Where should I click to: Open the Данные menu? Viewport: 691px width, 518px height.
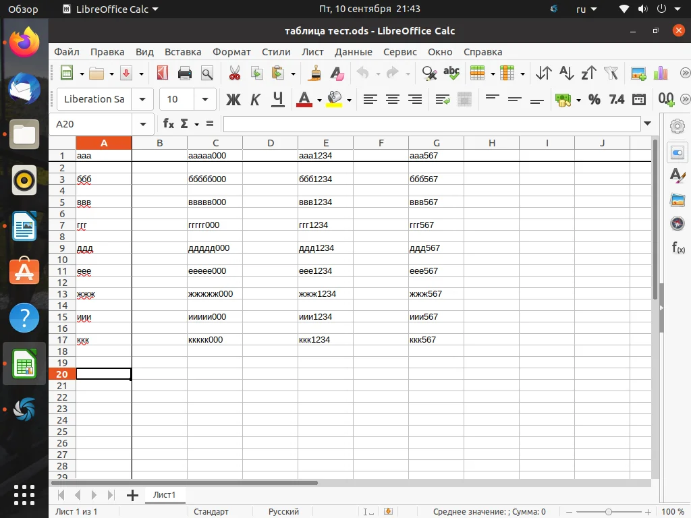coord(353,52)
